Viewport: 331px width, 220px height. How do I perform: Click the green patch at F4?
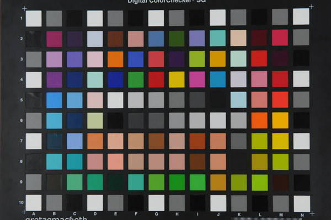(x=136, y=80)
